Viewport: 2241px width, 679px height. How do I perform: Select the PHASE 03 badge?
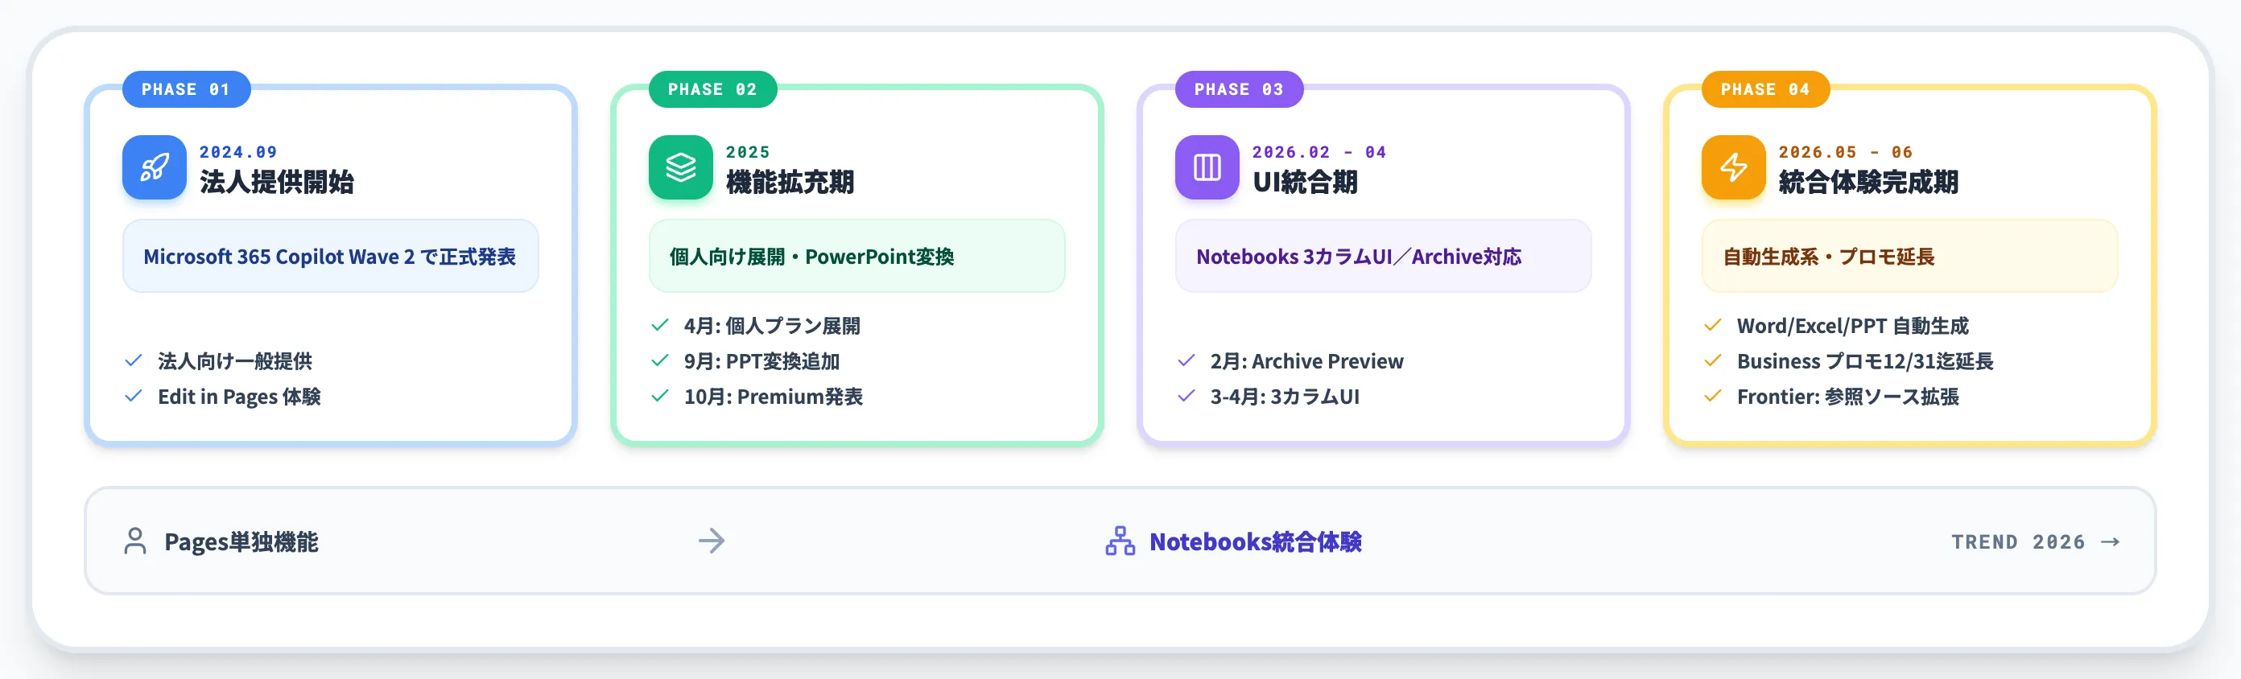pyautogui.click(x=1239, y=88)
